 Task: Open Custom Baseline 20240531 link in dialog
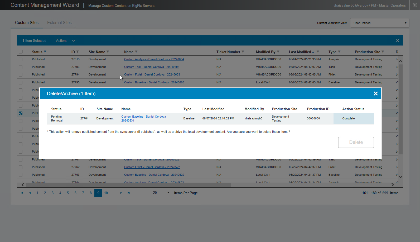[x=144, y=118]
